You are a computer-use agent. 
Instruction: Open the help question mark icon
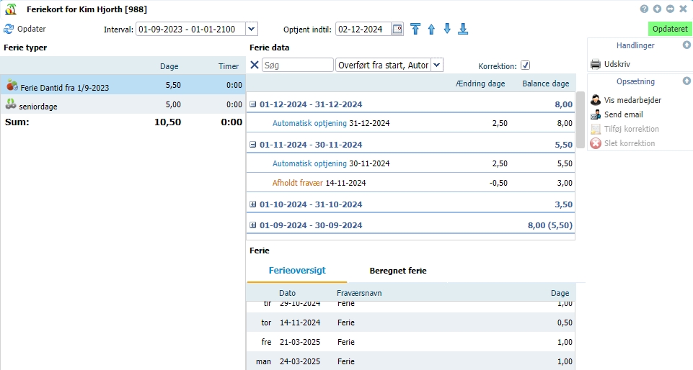click(644, 9)
